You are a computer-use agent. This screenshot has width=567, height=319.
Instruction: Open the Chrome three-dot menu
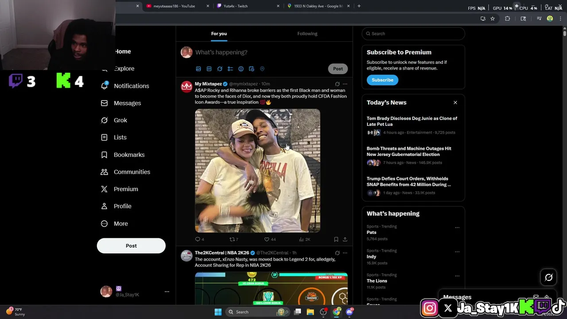559,19
